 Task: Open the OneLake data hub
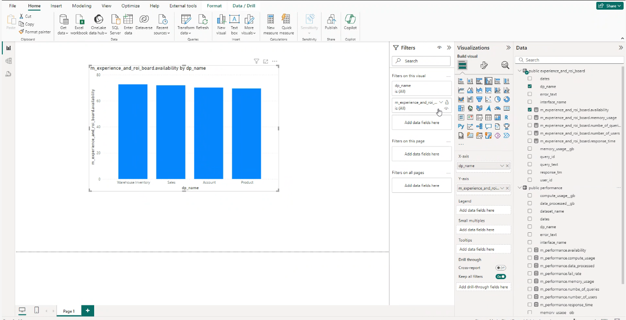[x=98, y=25]
